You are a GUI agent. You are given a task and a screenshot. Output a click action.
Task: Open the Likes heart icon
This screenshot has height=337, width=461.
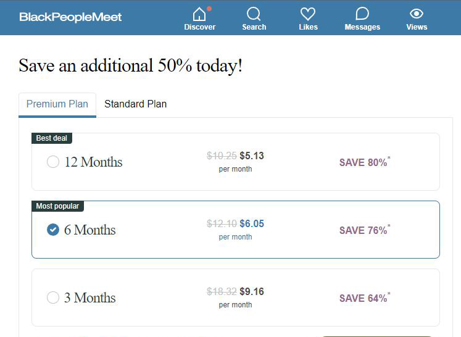pyautogui.click(x=308, y=14)
